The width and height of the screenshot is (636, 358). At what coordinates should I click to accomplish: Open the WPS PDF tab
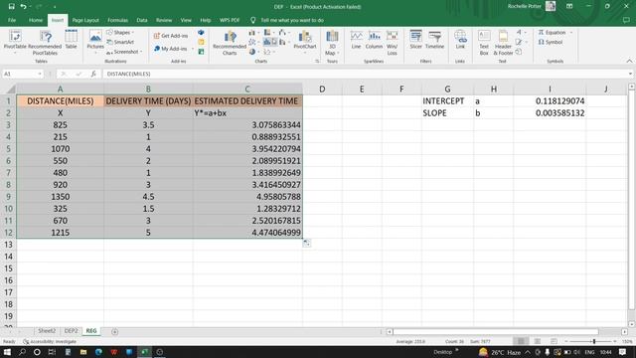click(230, 20)
